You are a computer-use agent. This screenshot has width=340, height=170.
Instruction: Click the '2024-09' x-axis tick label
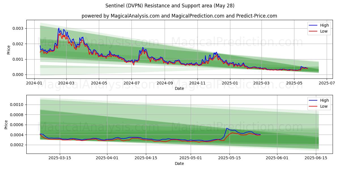(x=165, y=83)
